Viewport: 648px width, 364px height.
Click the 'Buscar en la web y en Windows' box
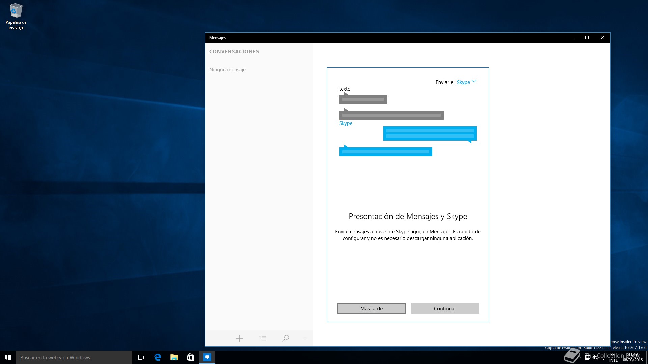pyautogui.click(x=74, y=357)
